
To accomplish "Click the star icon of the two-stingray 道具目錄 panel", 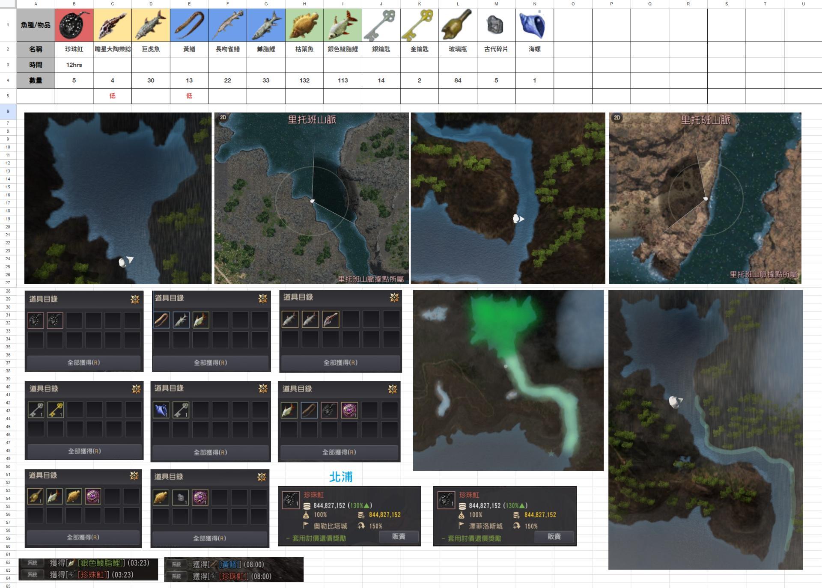I will (x=135, y=299).
